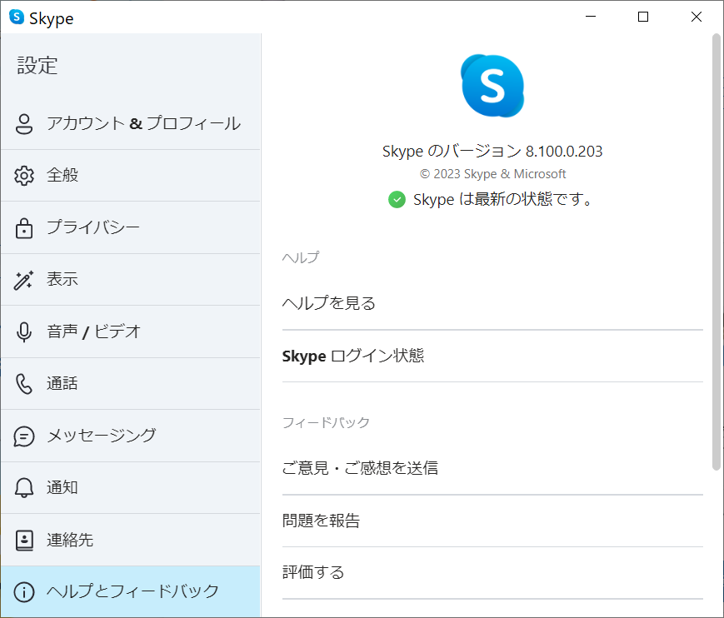Click the chat bubble icon beside メッセージング
Screen dimensions: 724x618
pos(24,436)
